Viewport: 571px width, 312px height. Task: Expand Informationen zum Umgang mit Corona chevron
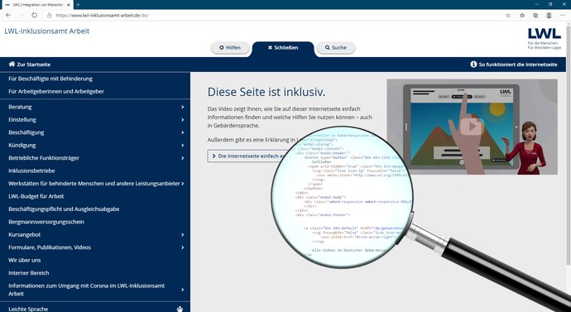point(182,290)
